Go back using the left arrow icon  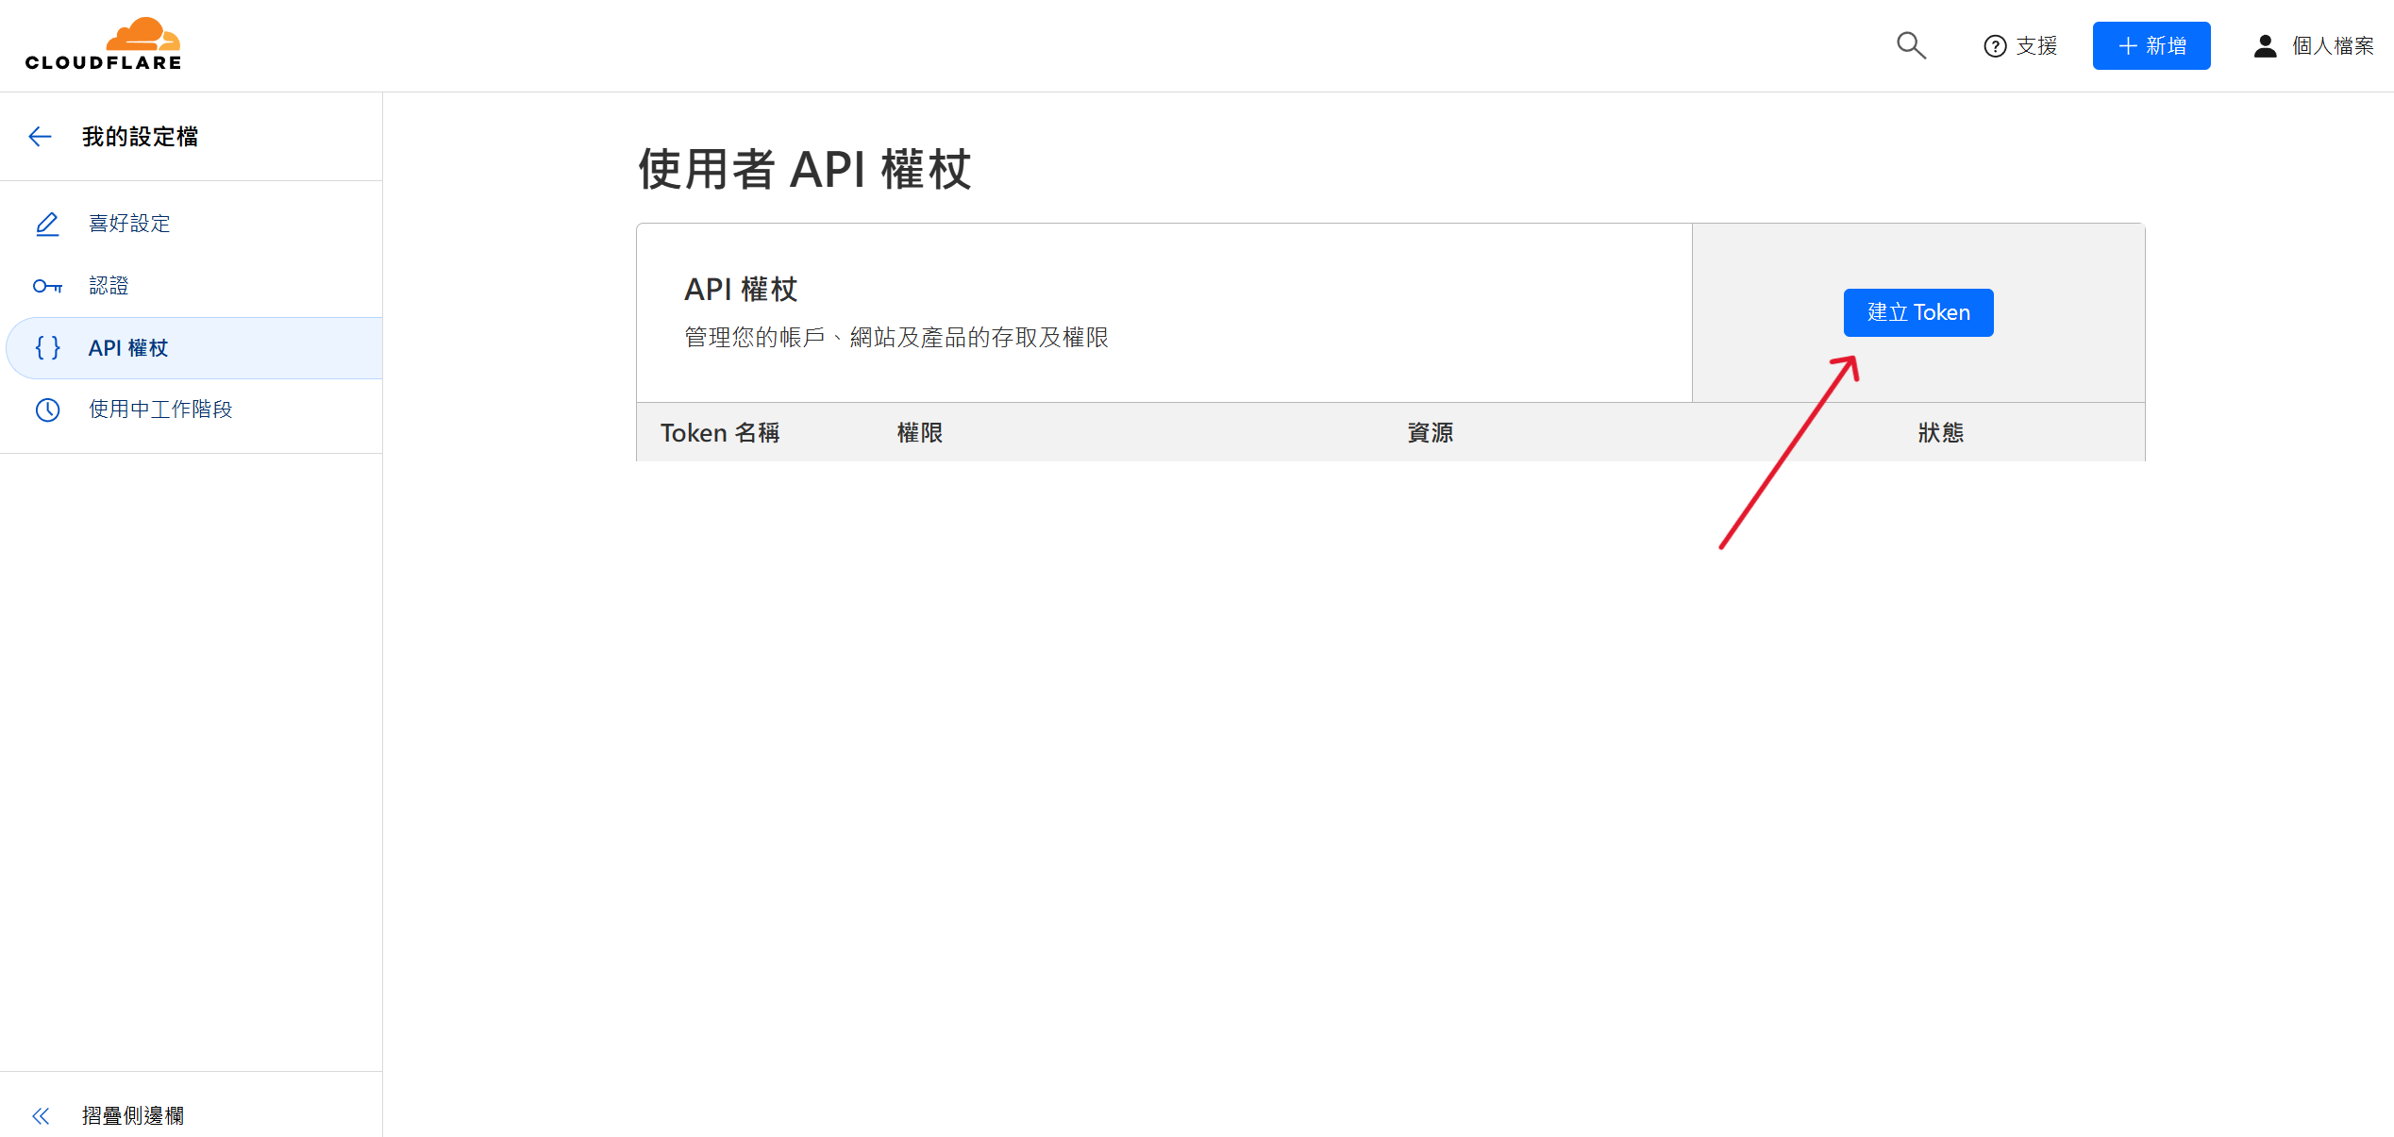coord(40,137)
